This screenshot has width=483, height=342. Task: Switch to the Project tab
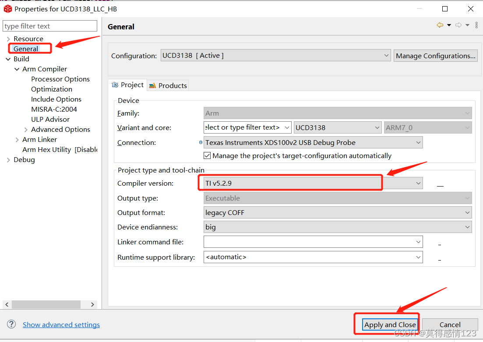127,85
